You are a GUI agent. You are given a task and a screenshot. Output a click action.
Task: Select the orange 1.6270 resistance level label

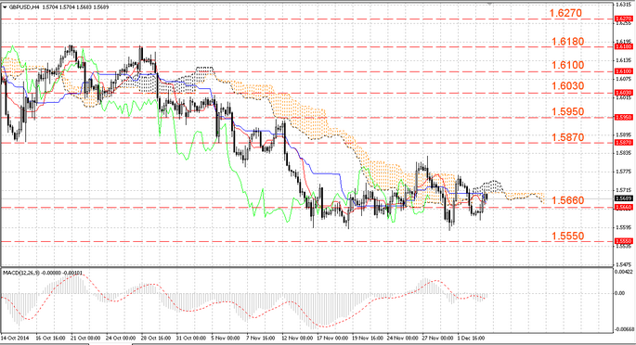(x=565, y=13)
